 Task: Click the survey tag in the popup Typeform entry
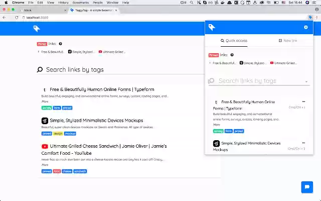pyautogui.click(x=218, y=131)
